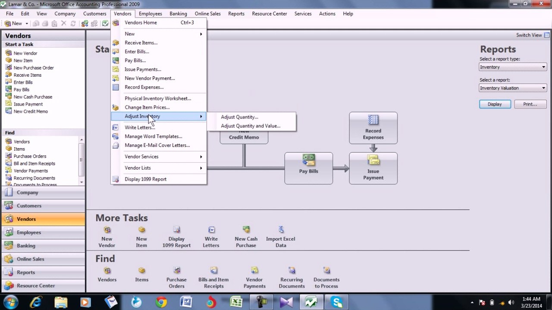Screen dimensions: 552x310
Task: Click Google Chrome icon in taskbar
Action: tap(161, 302)
